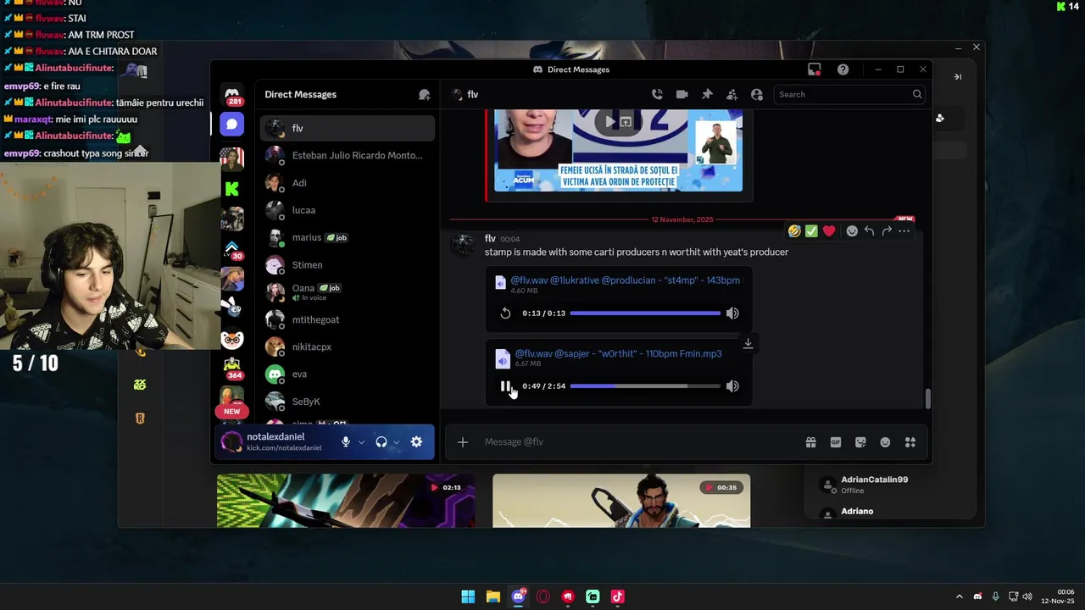The height and width of the screenshot is (610, 1085).
Task: Show hidden icons in system tray
Action: pos(959,596)
